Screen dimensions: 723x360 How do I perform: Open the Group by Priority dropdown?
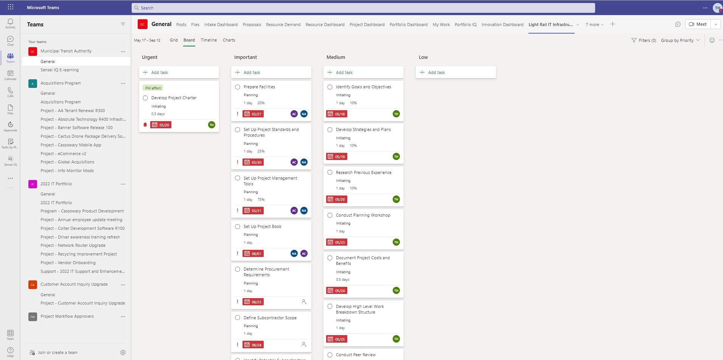pos(680,40)
